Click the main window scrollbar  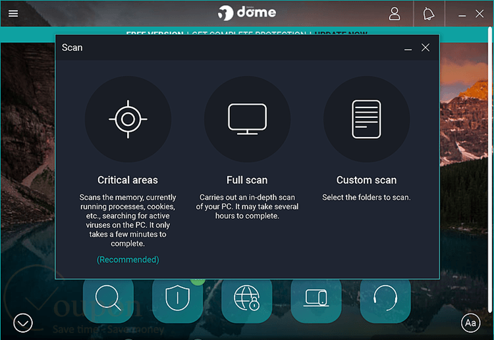pyautogui.click(x=490, y=170)
